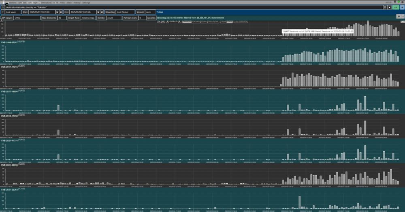Click the clock icon beside Last week

(x=3, y=12)
